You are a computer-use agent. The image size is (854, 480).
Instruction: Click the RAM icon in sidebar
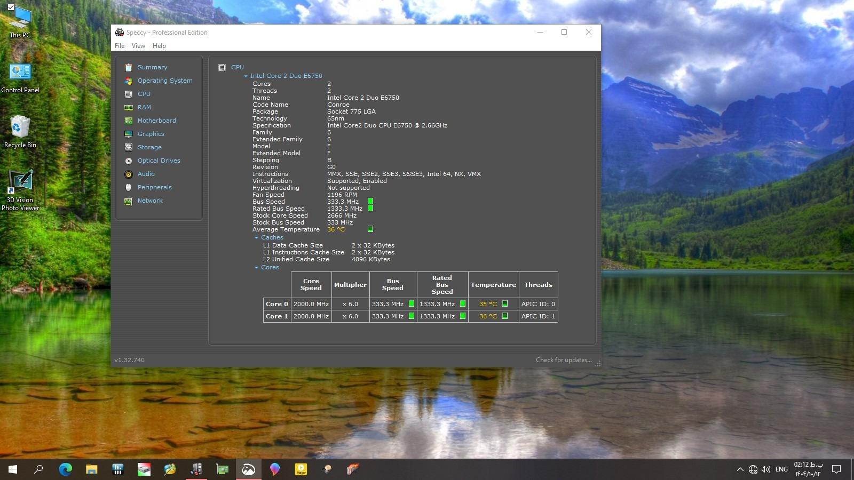[x=129, y=107]
